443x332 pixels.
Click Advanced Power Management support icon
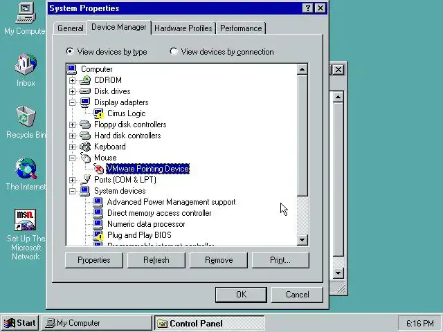(98, 202)
